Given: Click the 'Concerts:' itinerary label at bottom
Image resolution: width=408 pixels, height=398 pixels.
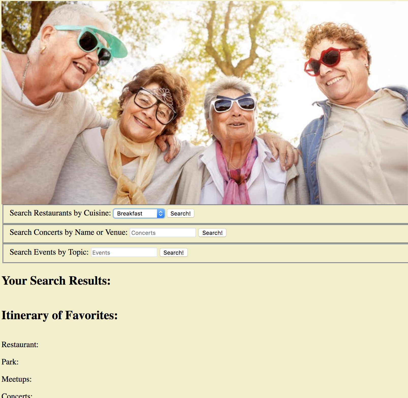Looking at the screenshot, I should click(17, 395).
